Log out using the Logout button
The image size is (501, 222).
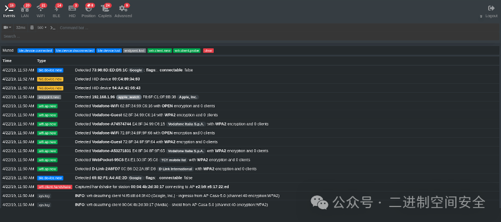tap(491, 11)
